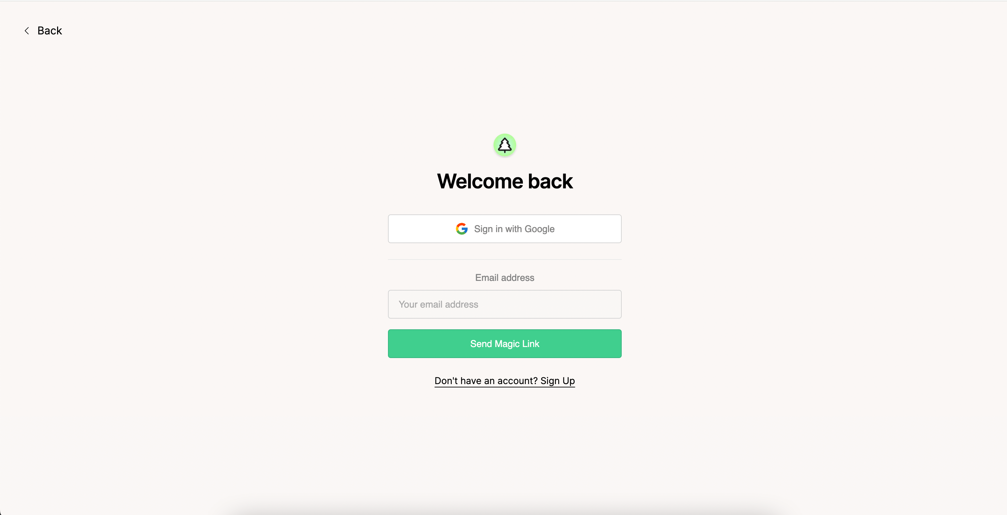
Task: Click the green pine tree logo
Action: (505, 145)
